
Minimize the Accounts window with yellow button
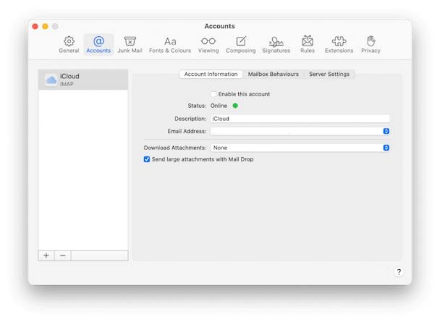point(45,26)
